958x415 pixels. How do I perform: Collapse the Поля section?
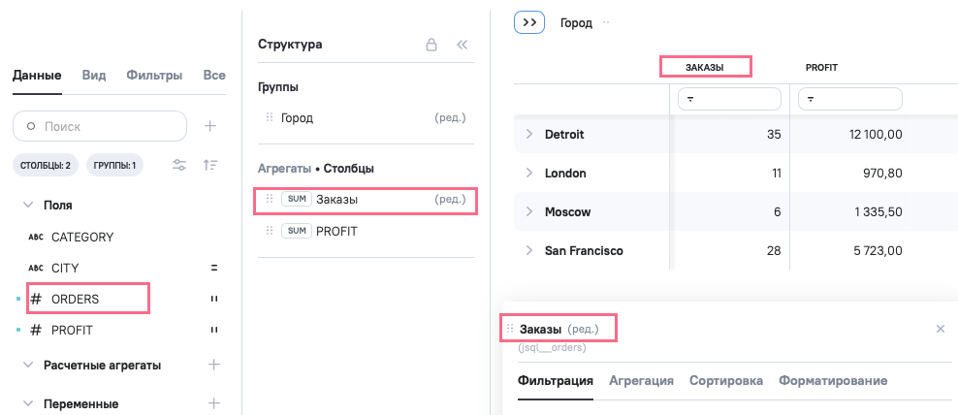coord(27,206)
